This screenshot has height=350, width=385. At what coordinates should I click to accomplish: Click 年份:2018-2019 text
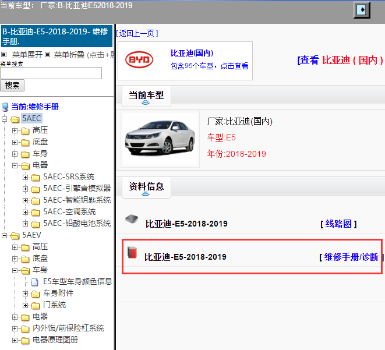(x=236, y=154)
